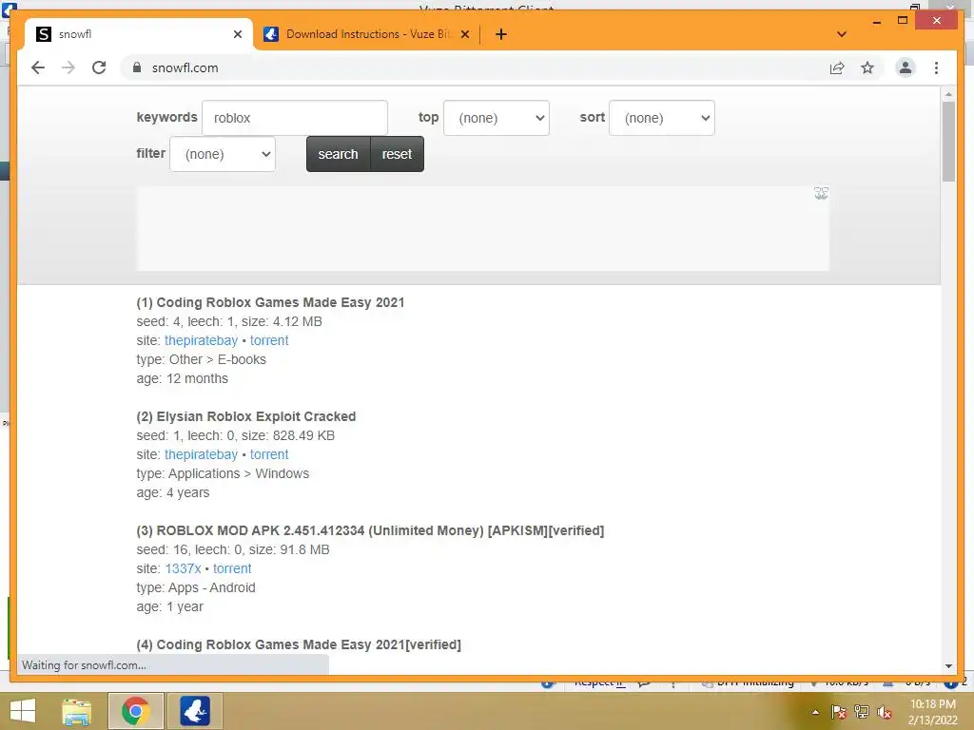The height and width of the screenshot is (730, 974).
Task: Open network status tray icon
Action: (862, 712)
